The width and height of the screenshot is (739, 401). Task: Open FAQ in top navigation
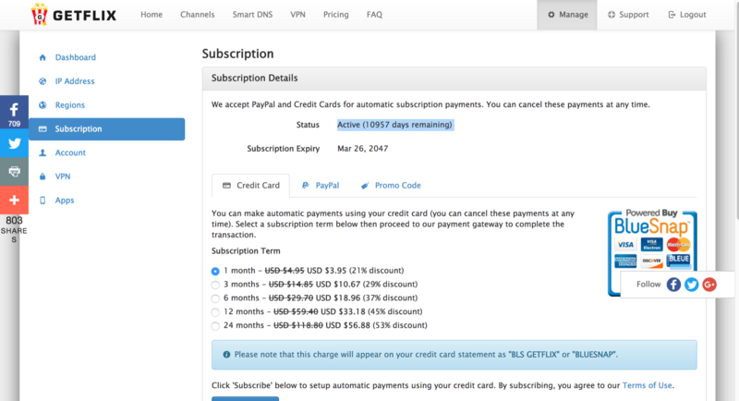(x=375, y=15)
